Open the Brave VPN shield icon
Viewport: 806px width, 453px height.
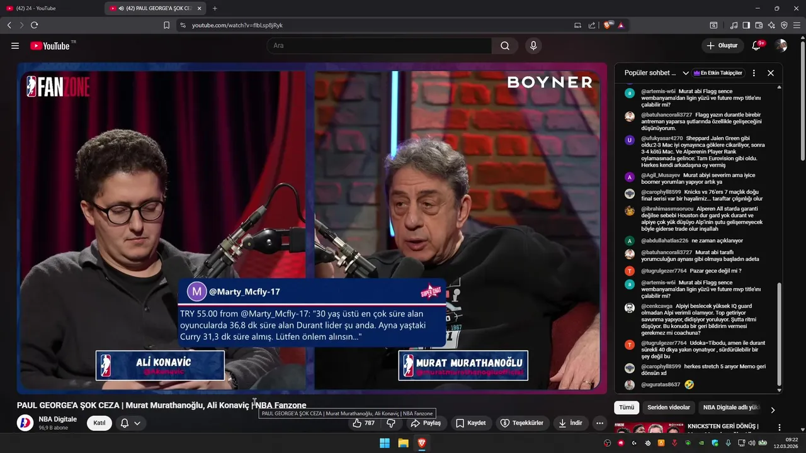[x=784, y=25]
